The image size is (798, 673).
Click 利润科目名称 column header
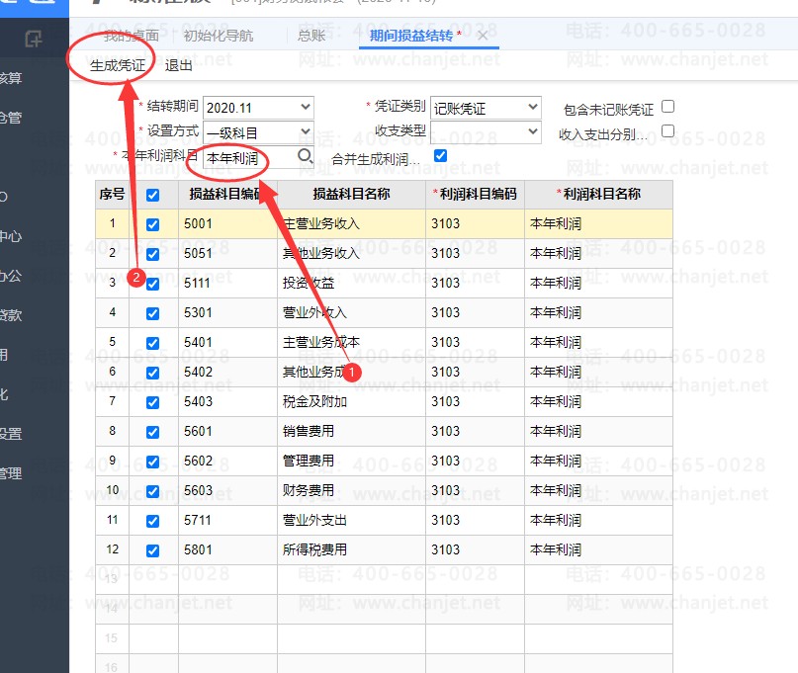pyautogui.click(x=599, y=194)
